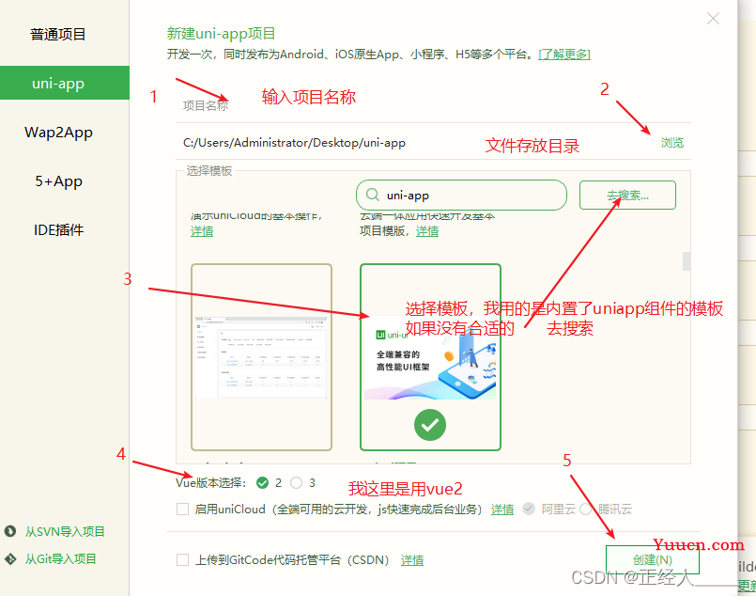Click the SVN import icon
Screen dimensions: 756x596
(10, 531)
